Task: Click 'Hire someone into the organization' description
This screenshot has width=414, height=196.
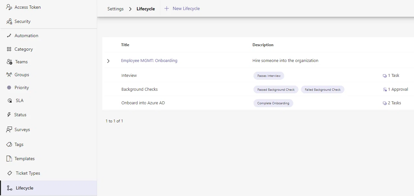Action: coord(285,60)
